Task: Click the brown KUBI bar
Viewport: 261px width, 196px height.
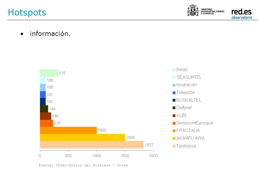Action: [45, 116]
